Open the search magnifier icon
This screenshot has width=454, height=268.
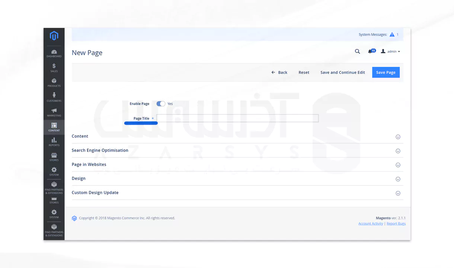(357, 51)
